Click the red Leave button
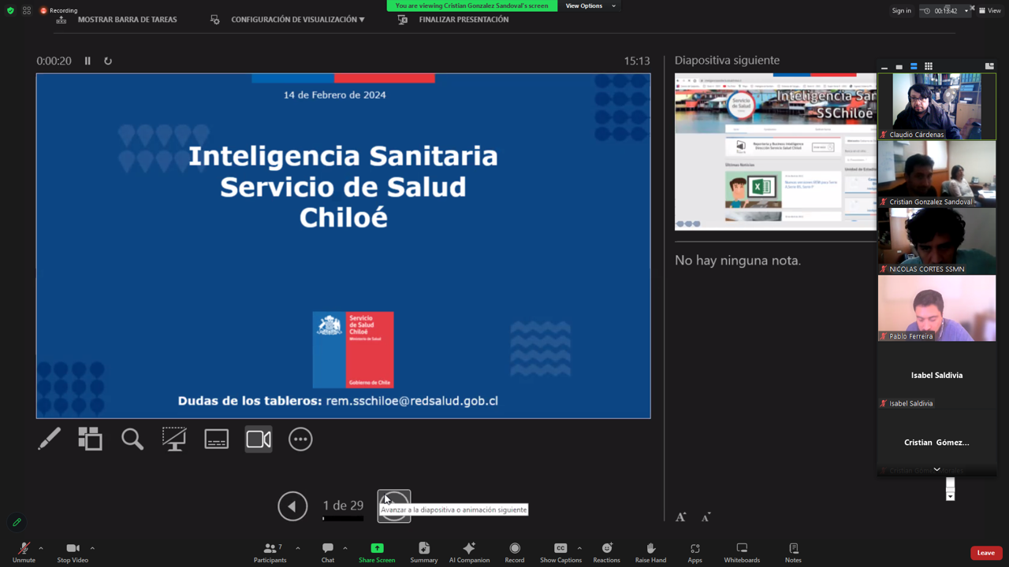Viewport: 1009px width, 567px height. point(985,553)
